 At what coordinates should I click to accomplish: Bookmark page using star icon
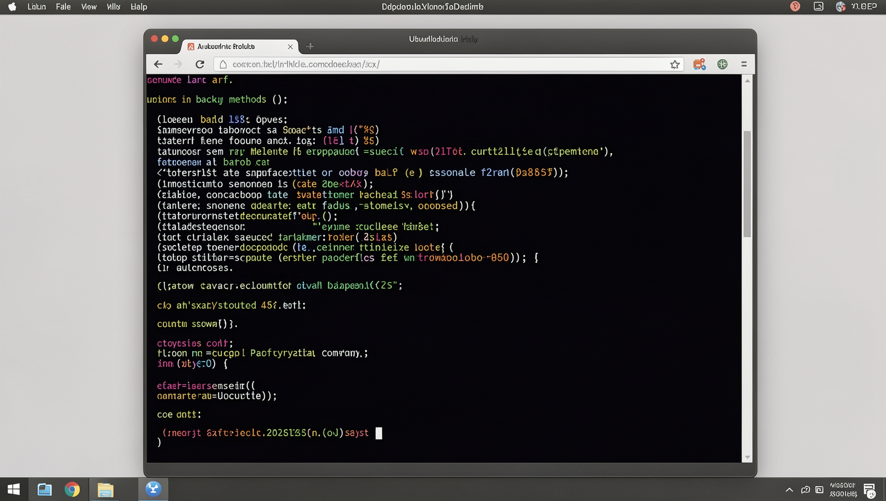(674, 64)
